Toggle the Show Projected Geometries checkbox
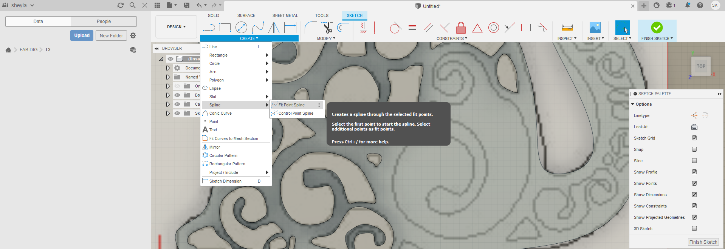725x249 pixels. [694, 217]
